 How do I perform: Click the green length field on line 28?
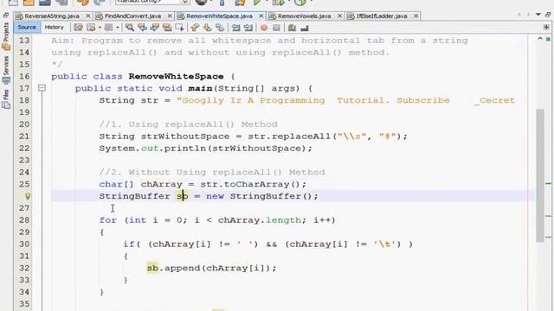click(283, 220)
